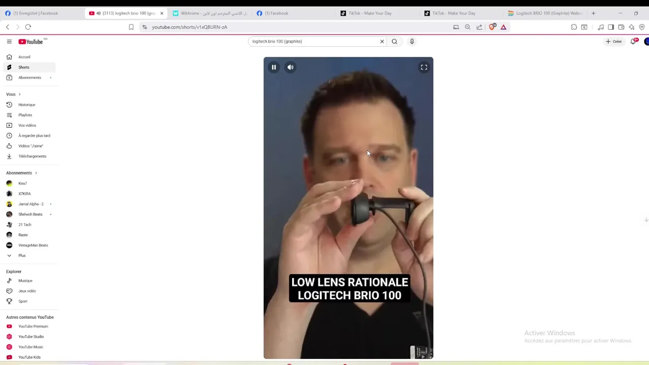
Task: Open the zoom magnifier icon in address bar
Action: click(467, 27)
